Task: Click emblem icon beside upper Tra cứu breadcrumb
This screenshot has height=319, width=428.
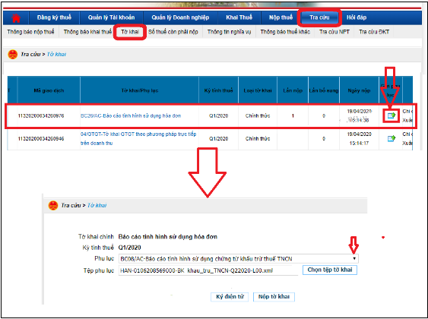Action: 13,54
